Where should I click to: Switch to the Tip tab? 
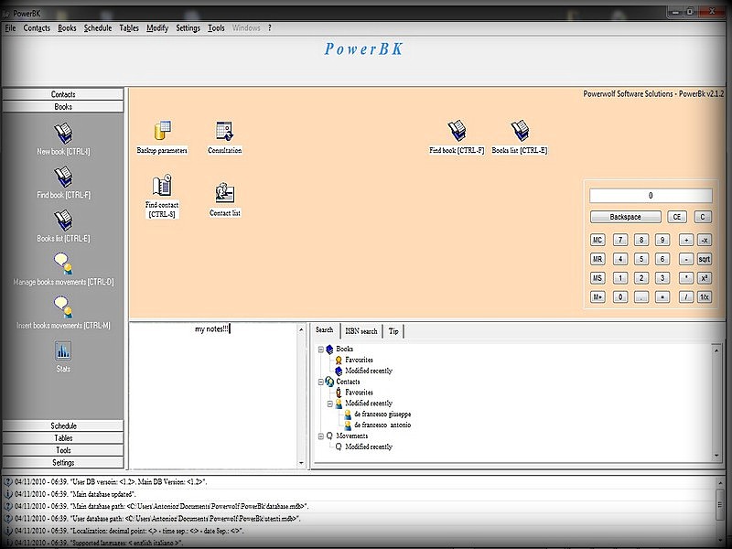(393, 331)
